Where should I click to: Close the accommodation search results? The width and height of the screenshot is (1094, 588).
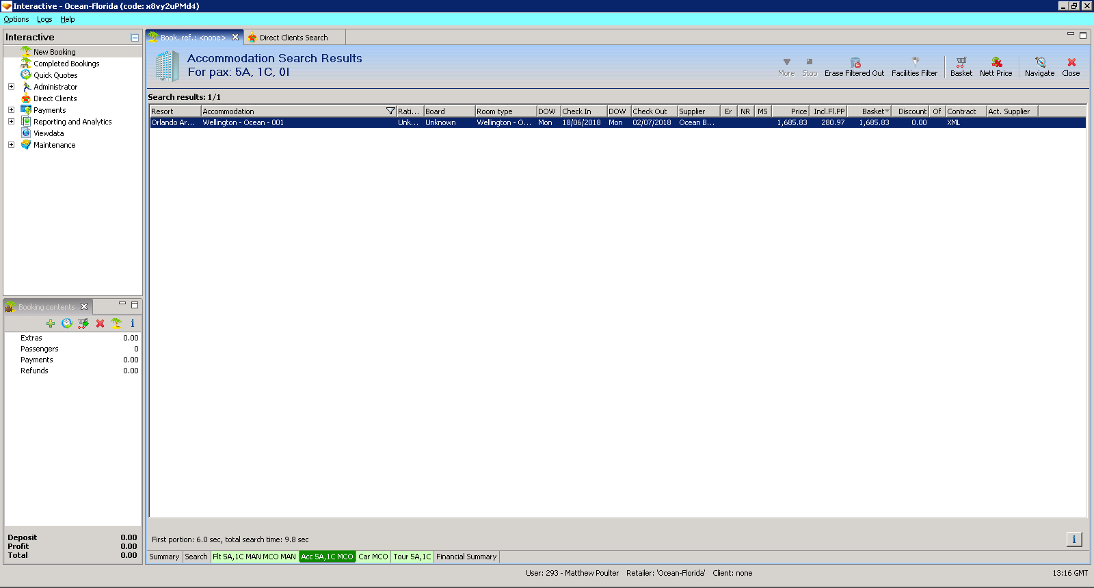point(1071,66)
